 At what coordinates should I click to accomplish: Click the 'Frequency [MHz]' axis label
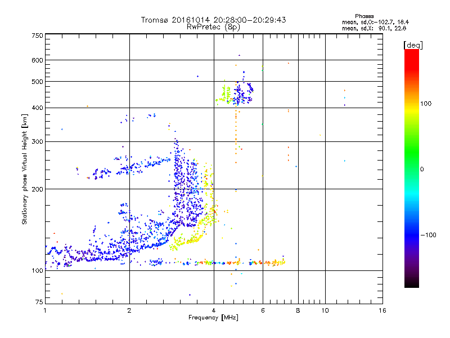coord(213,318)
